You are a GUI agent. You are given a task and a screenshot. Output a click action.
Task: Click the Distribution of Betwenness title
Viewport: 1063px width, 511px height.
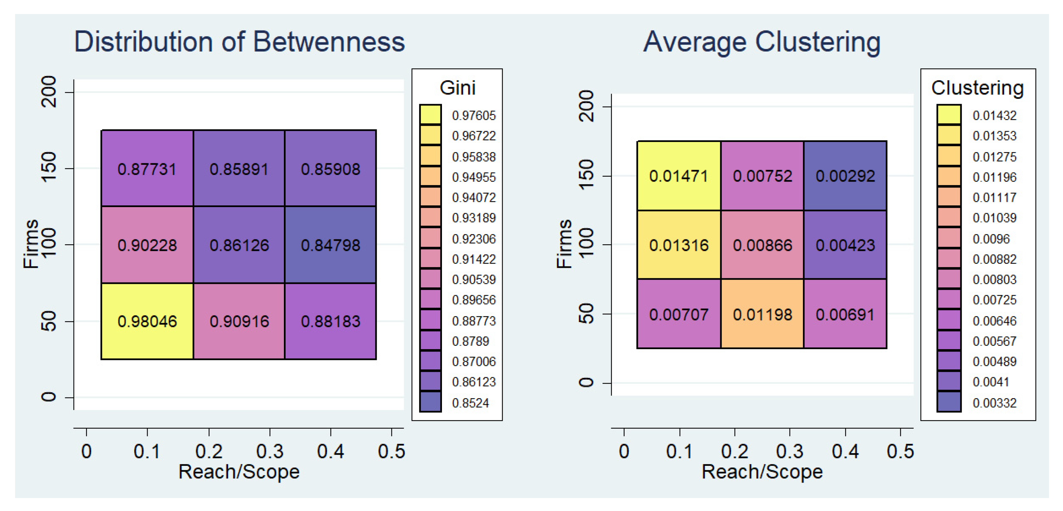pyautogui.click(x=239, y=42)
